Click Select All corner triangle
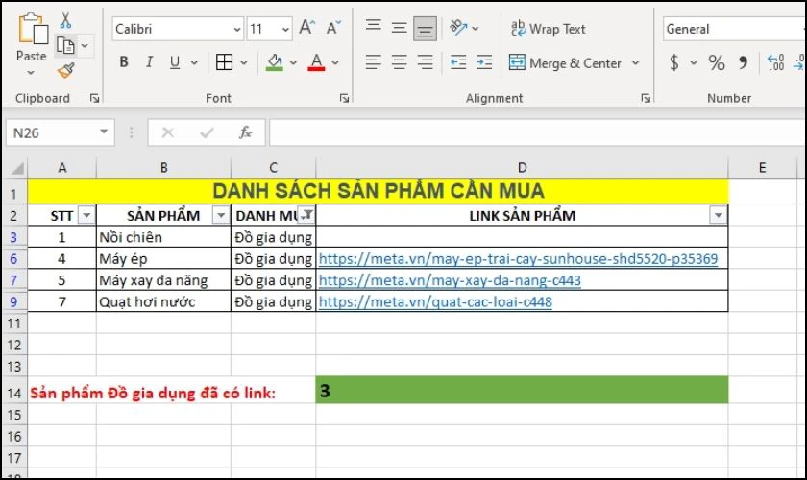 click(x=16, y=168)
